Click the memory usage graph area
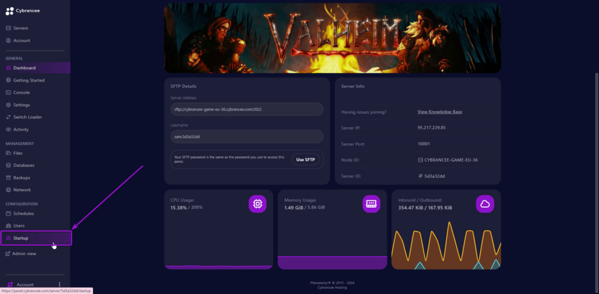Screen dimensions: 599x294 (332, 262)
